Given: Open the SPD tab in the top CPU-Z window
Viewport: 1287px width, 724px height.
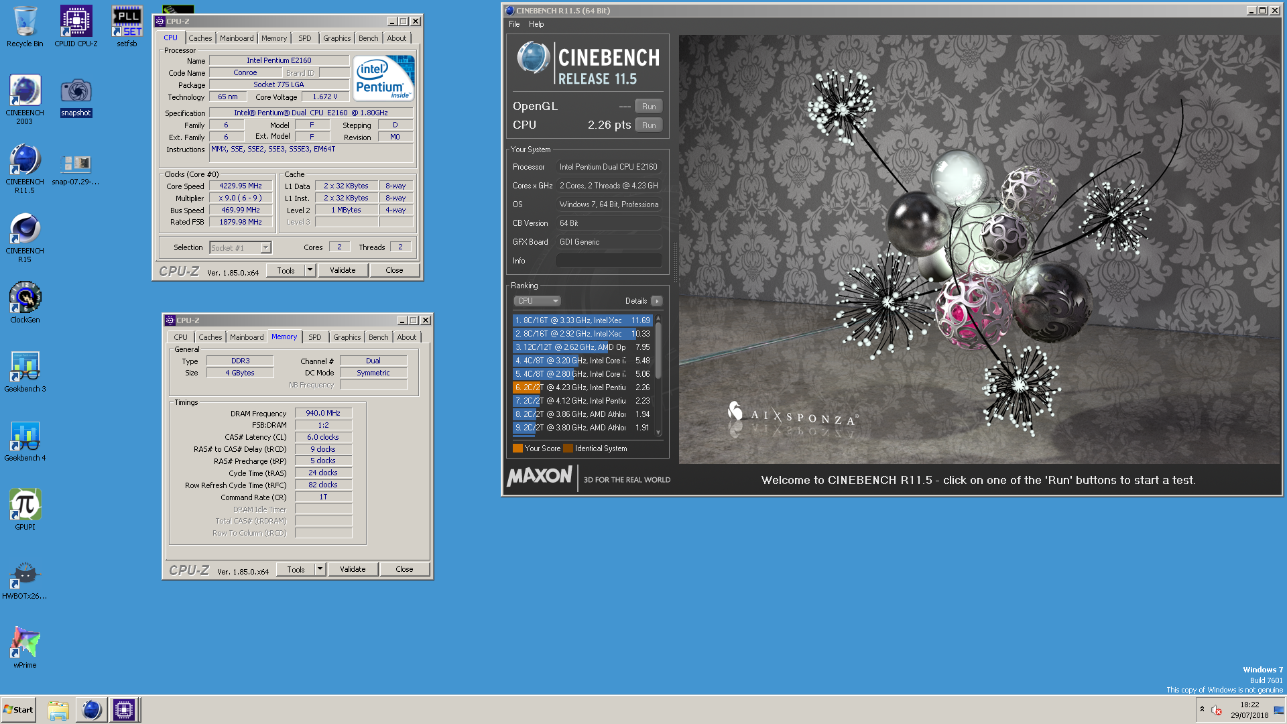Looking at the screenshot, I should (305, 38).
